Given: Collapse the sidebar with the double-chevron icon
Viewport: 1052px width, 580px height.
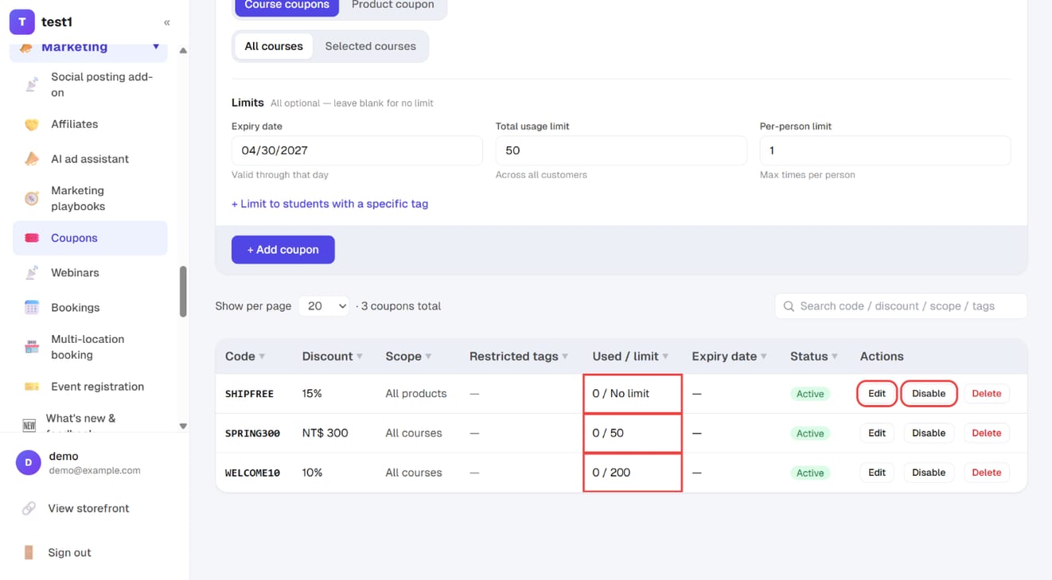Looking at the screenshot, I should 166,22.
